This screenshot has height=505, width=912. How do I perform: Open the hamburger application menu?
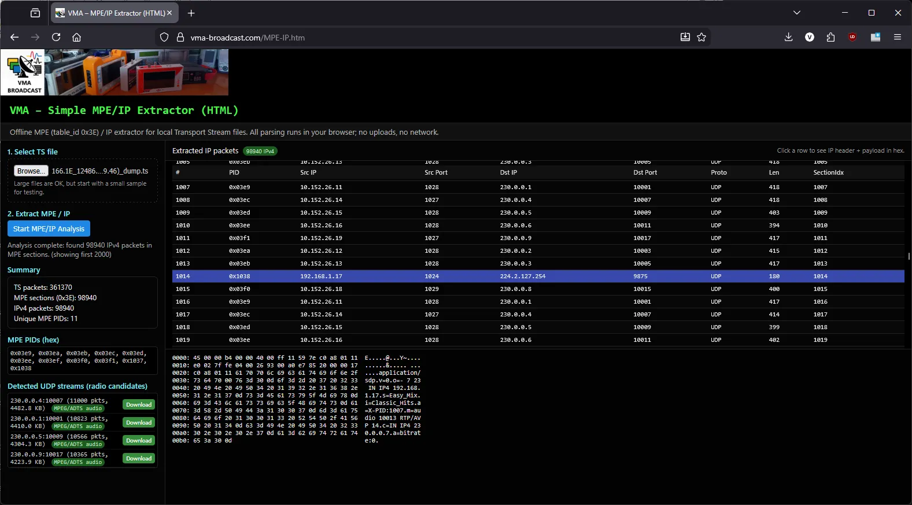click(898, 37)
